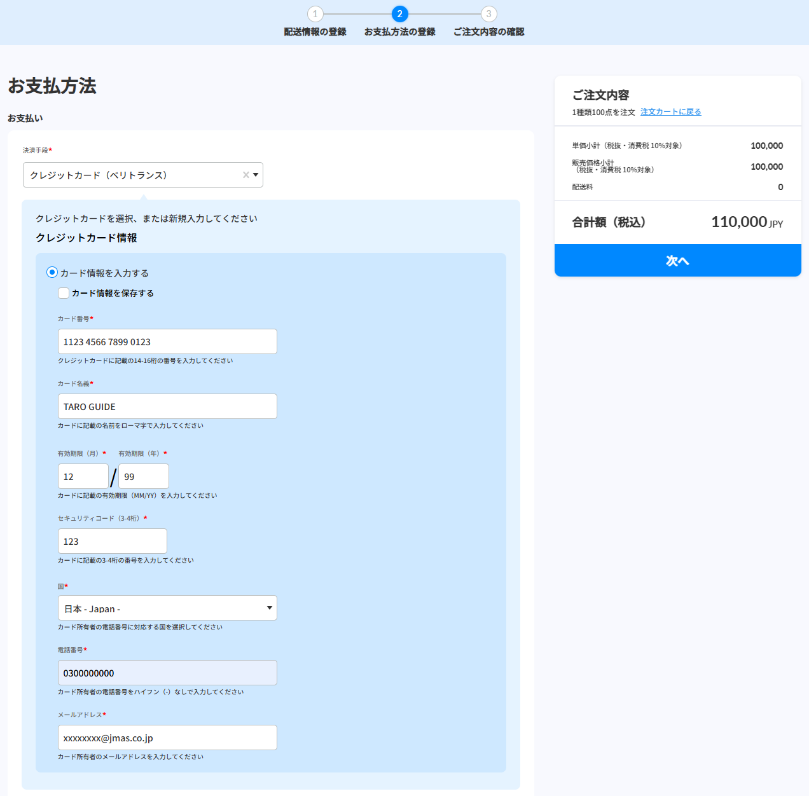Click the phone number input field
This screenshot has height=796, width=809.
pos(167,673)
